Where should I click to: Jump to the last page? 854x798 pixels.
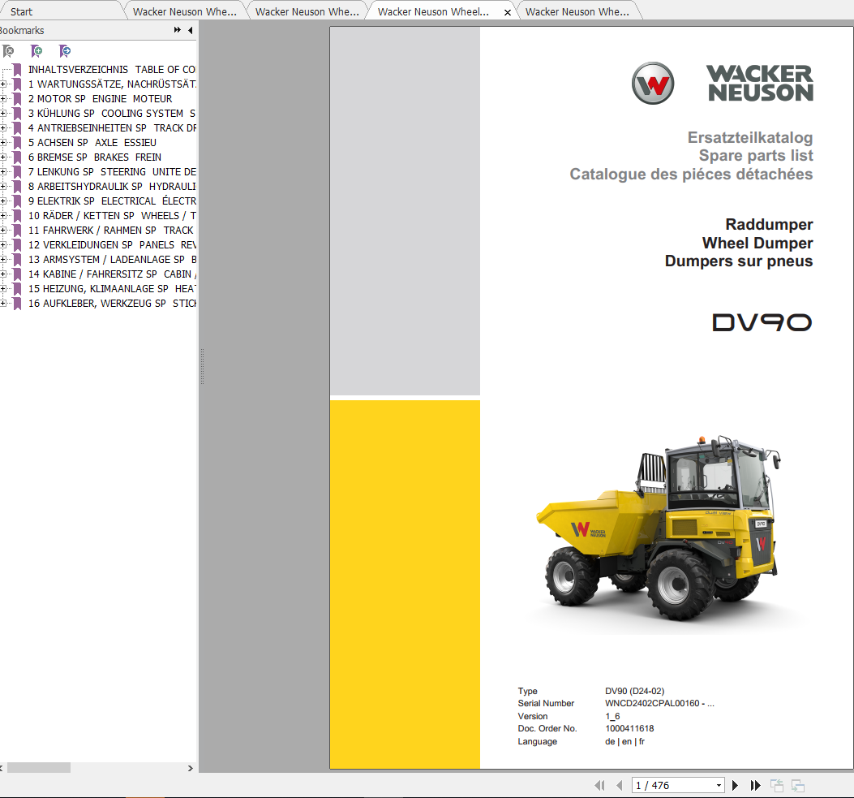tap(754, 785)
